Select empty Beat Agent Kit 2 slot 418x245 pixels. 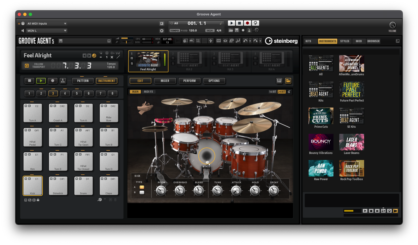[x=189, y=61]
